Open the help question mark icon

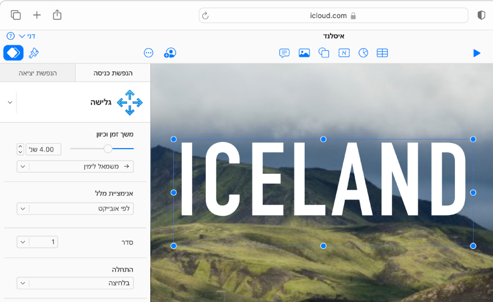pos(10,36)
